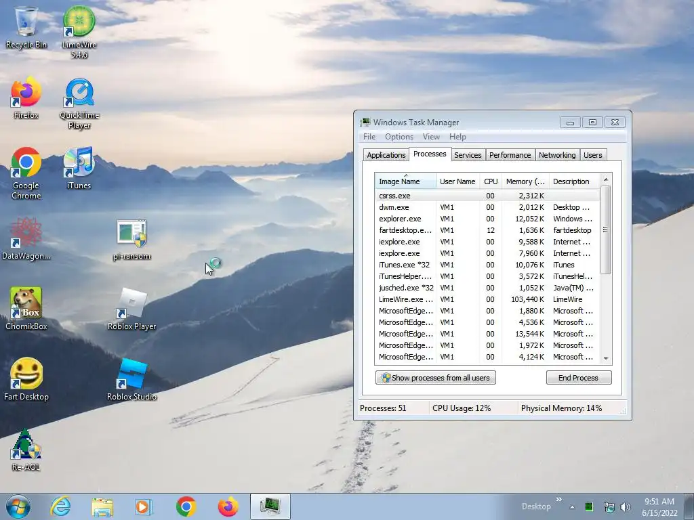Click the process list scroll down arrow
Viewport: 694px width, 520px height.
(x=606, y=359)
